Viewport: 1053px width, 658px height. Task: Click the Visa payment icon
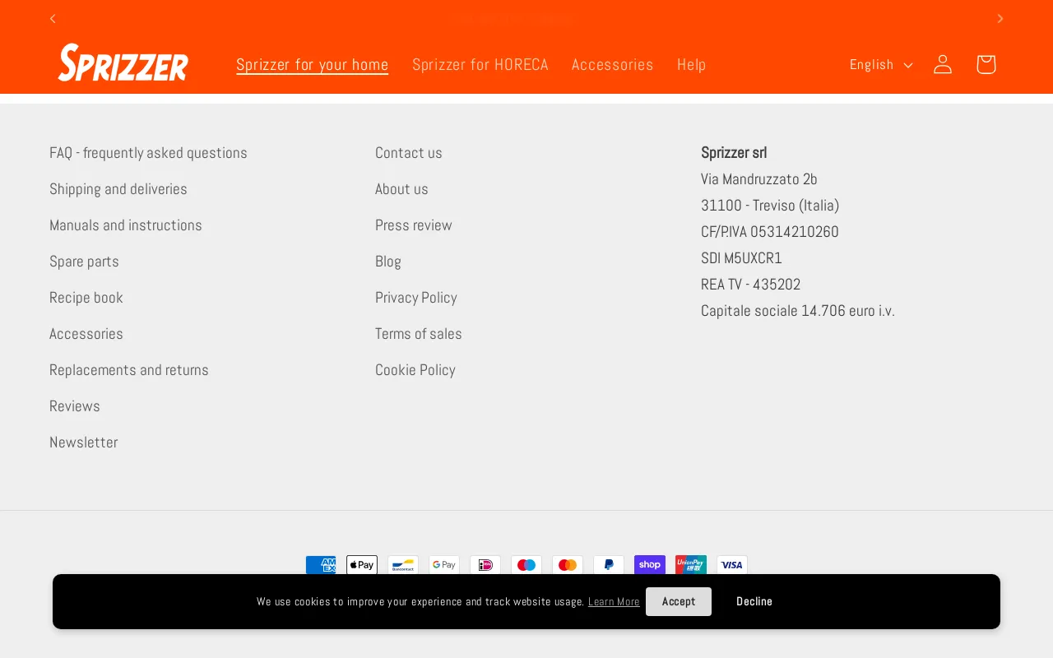click(732, 565)
